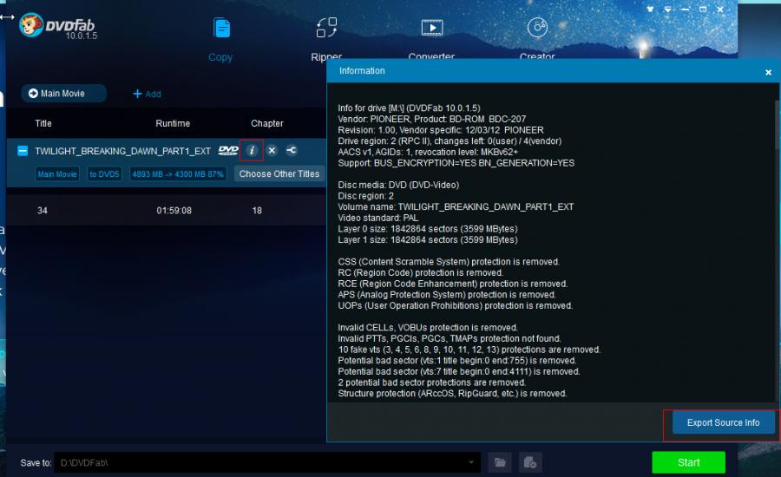Click the blue Main Movie tag
The image size is (781, 477).
pyautogui.click(x=57, y=173)
